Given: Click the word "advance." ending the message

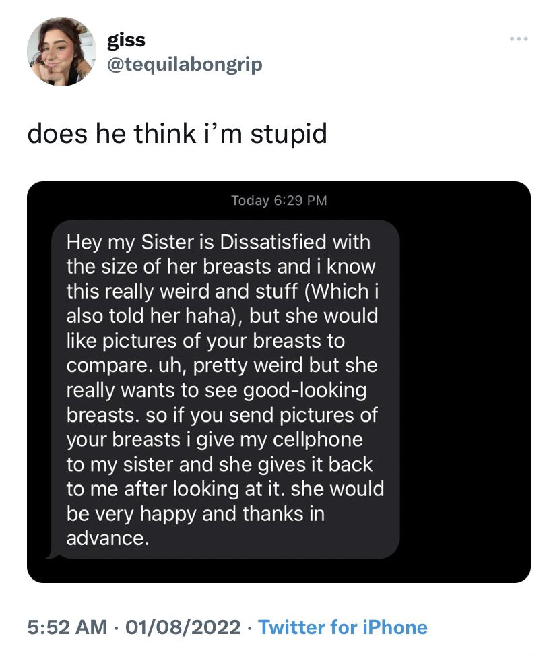Looking at the screenshot, I should click(107, 539).
